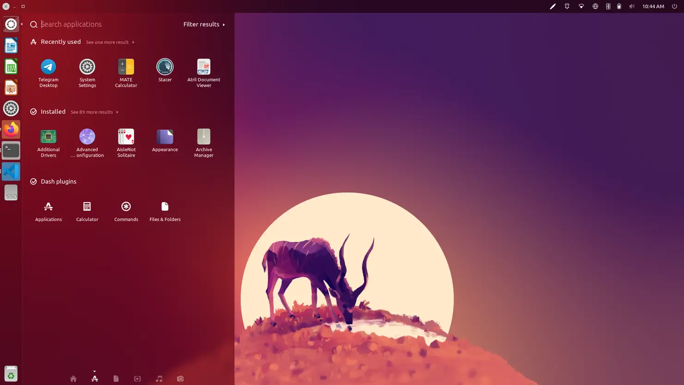
Task: Switch to Files lens tab
Action: click(x=116, y=379)
